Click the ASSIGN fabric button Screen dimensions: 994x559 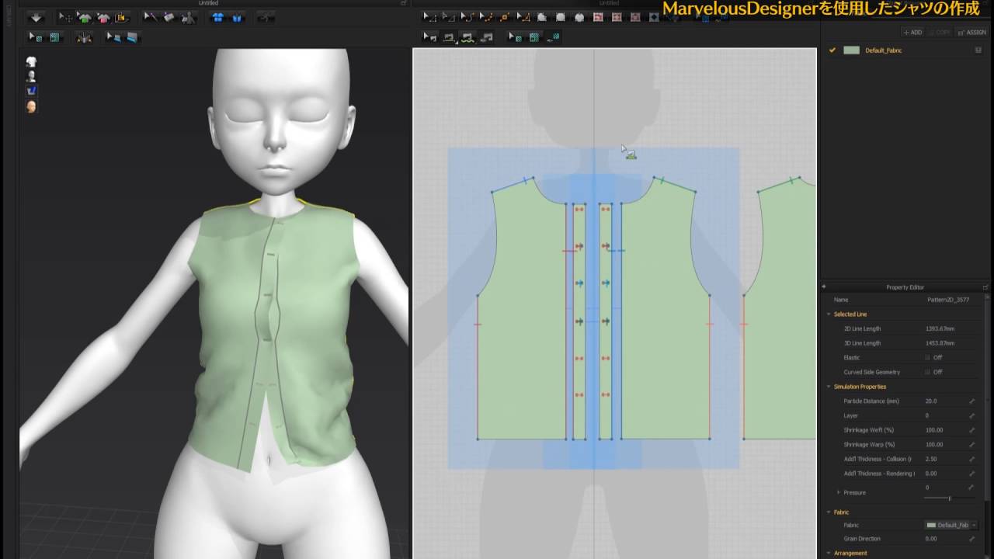[972, 33]
